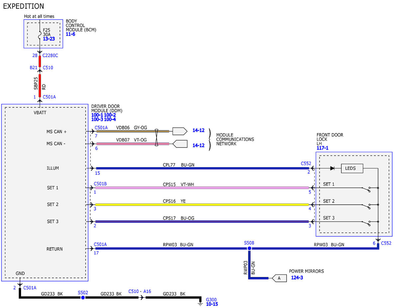Select connector label C2280C

(50, 55)
